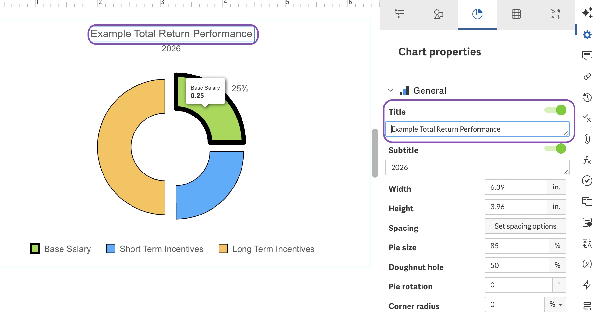The image size is (595, 319).
Task: Open the stacked cards icon in sidebar
Action: coord(587,201)
